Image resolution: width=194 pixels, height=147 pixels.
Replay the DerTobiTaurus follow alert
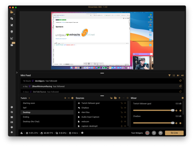180,92
